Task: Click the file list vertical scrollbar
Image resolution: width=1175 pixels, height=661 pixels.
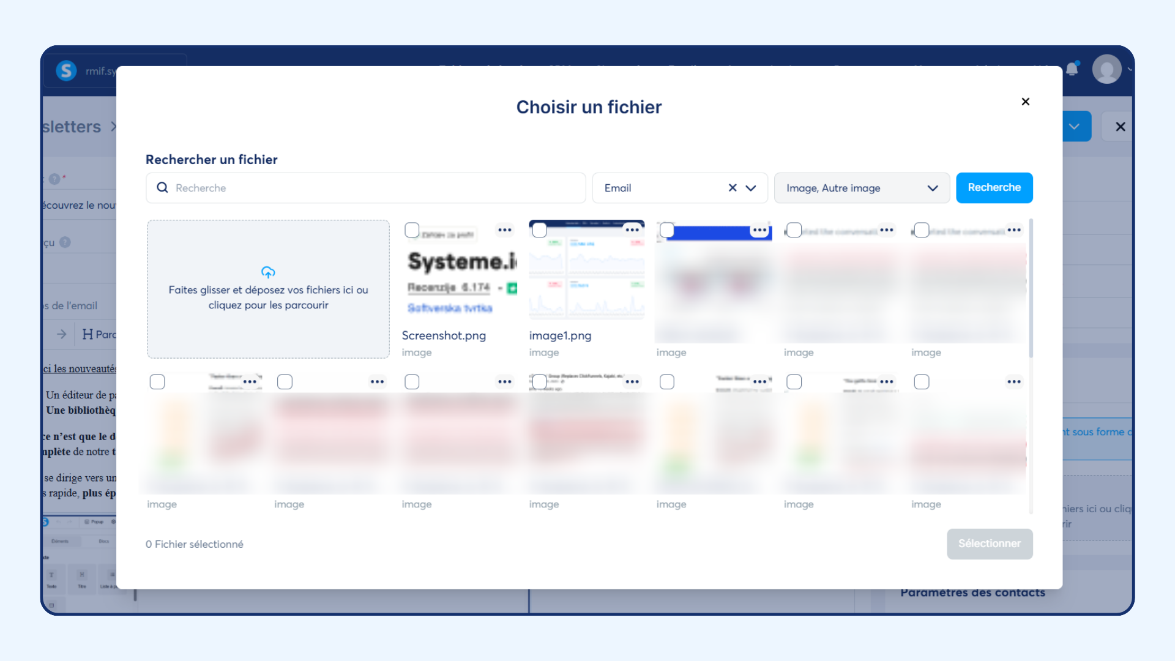Action: pos(1031,288)
